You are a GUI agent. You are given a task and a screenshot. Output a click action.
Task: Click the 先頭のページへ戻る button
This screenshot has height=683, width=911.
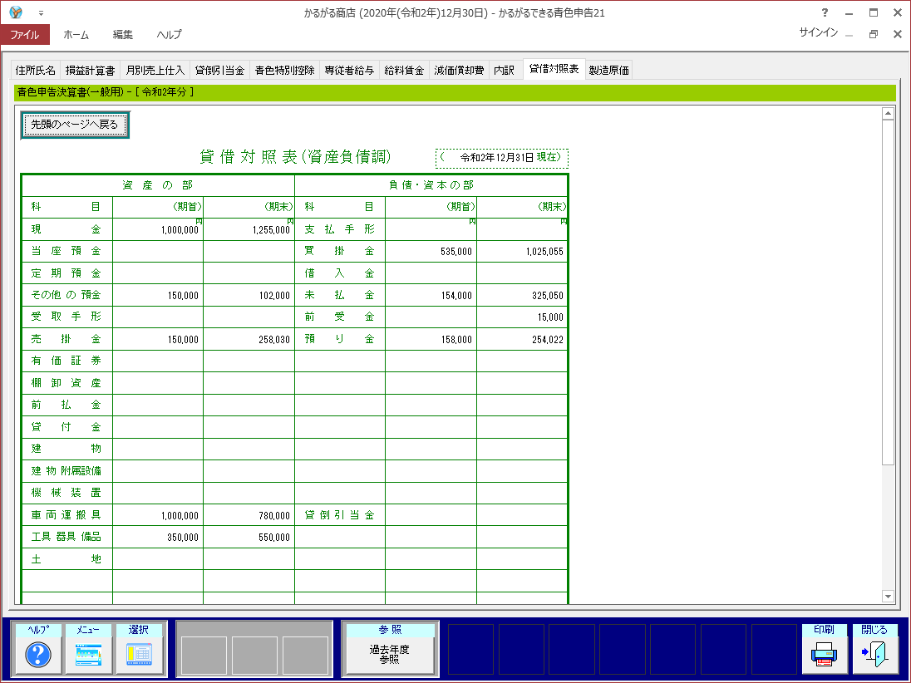(x=74, y=125)
